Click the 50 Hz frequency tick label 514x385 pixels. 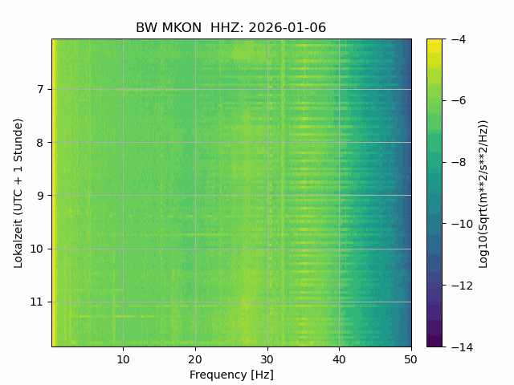click(411, 360)
